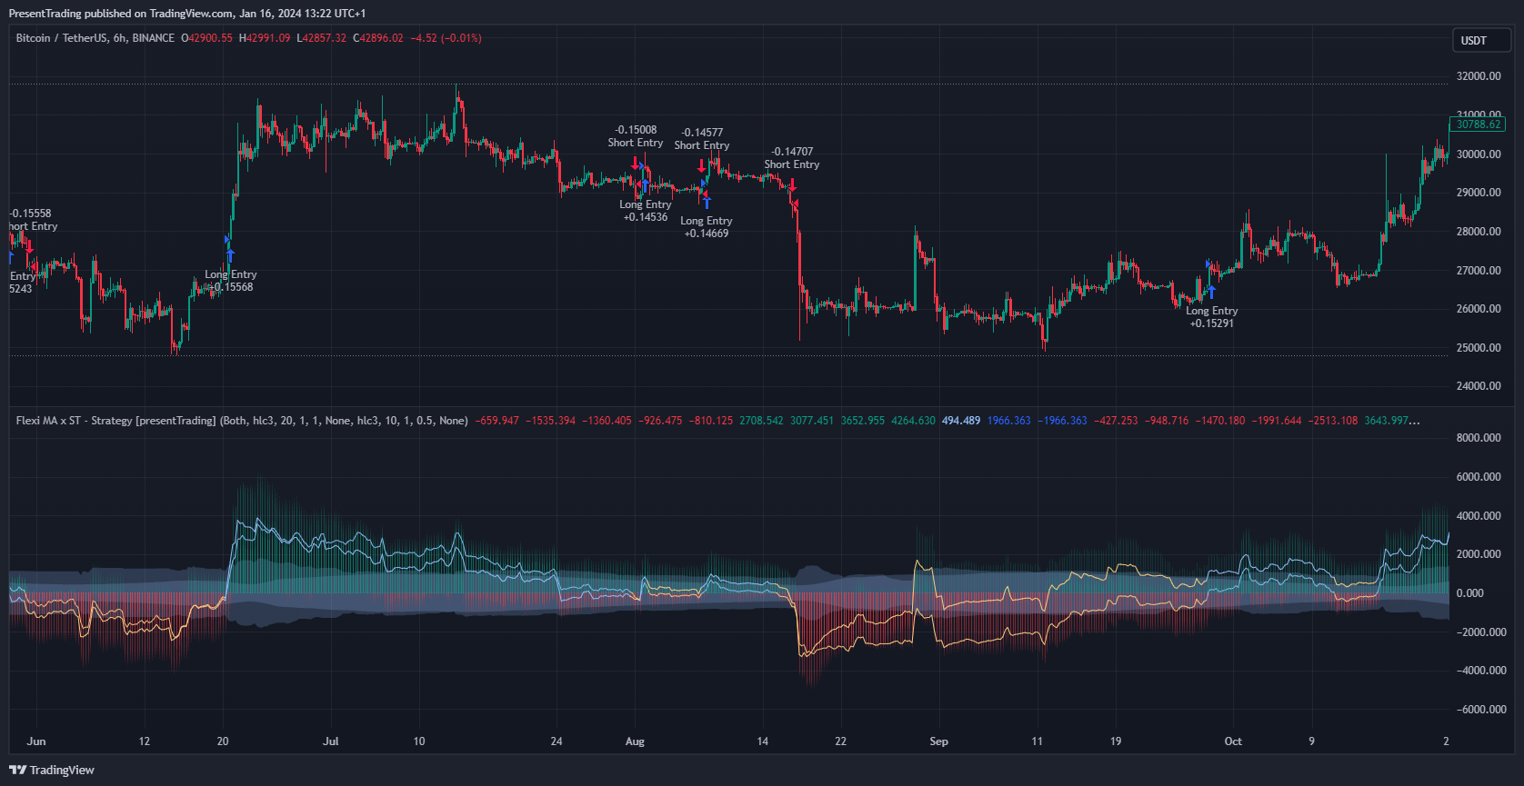
Task: Click the 4000.000 indicator axis label
Action: pos(1479,516)
